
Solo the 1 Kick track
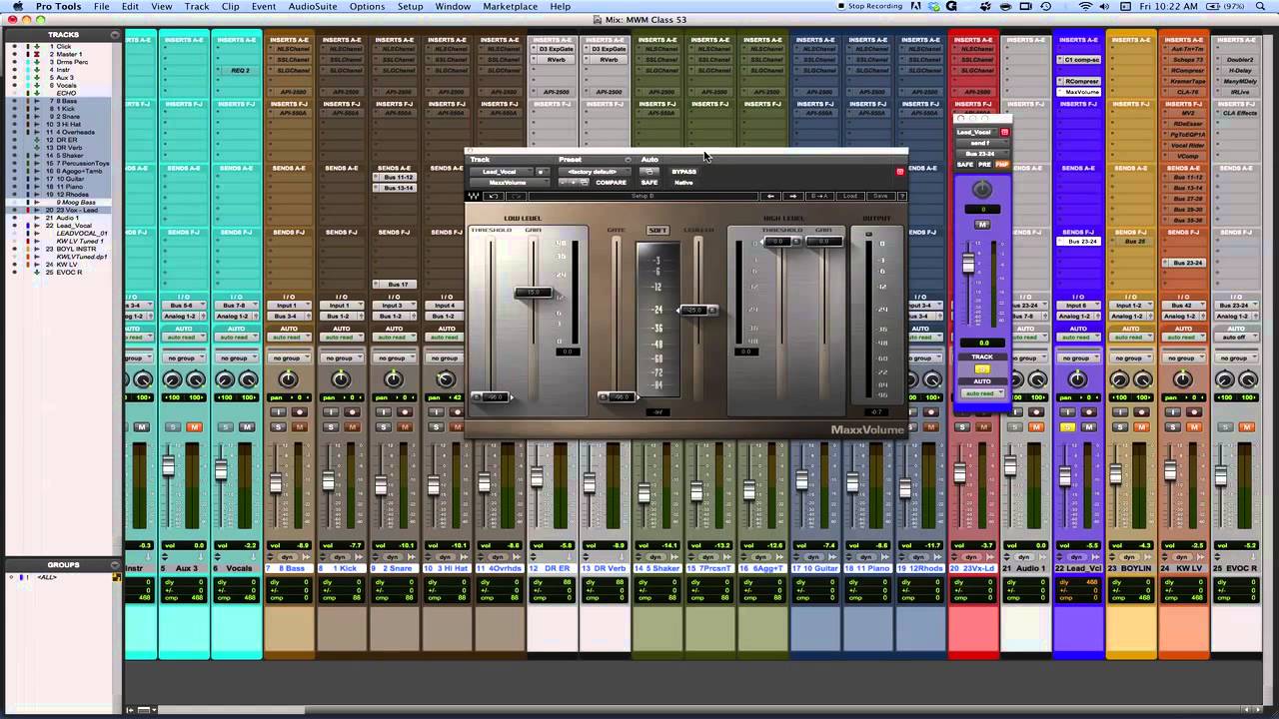329,427
